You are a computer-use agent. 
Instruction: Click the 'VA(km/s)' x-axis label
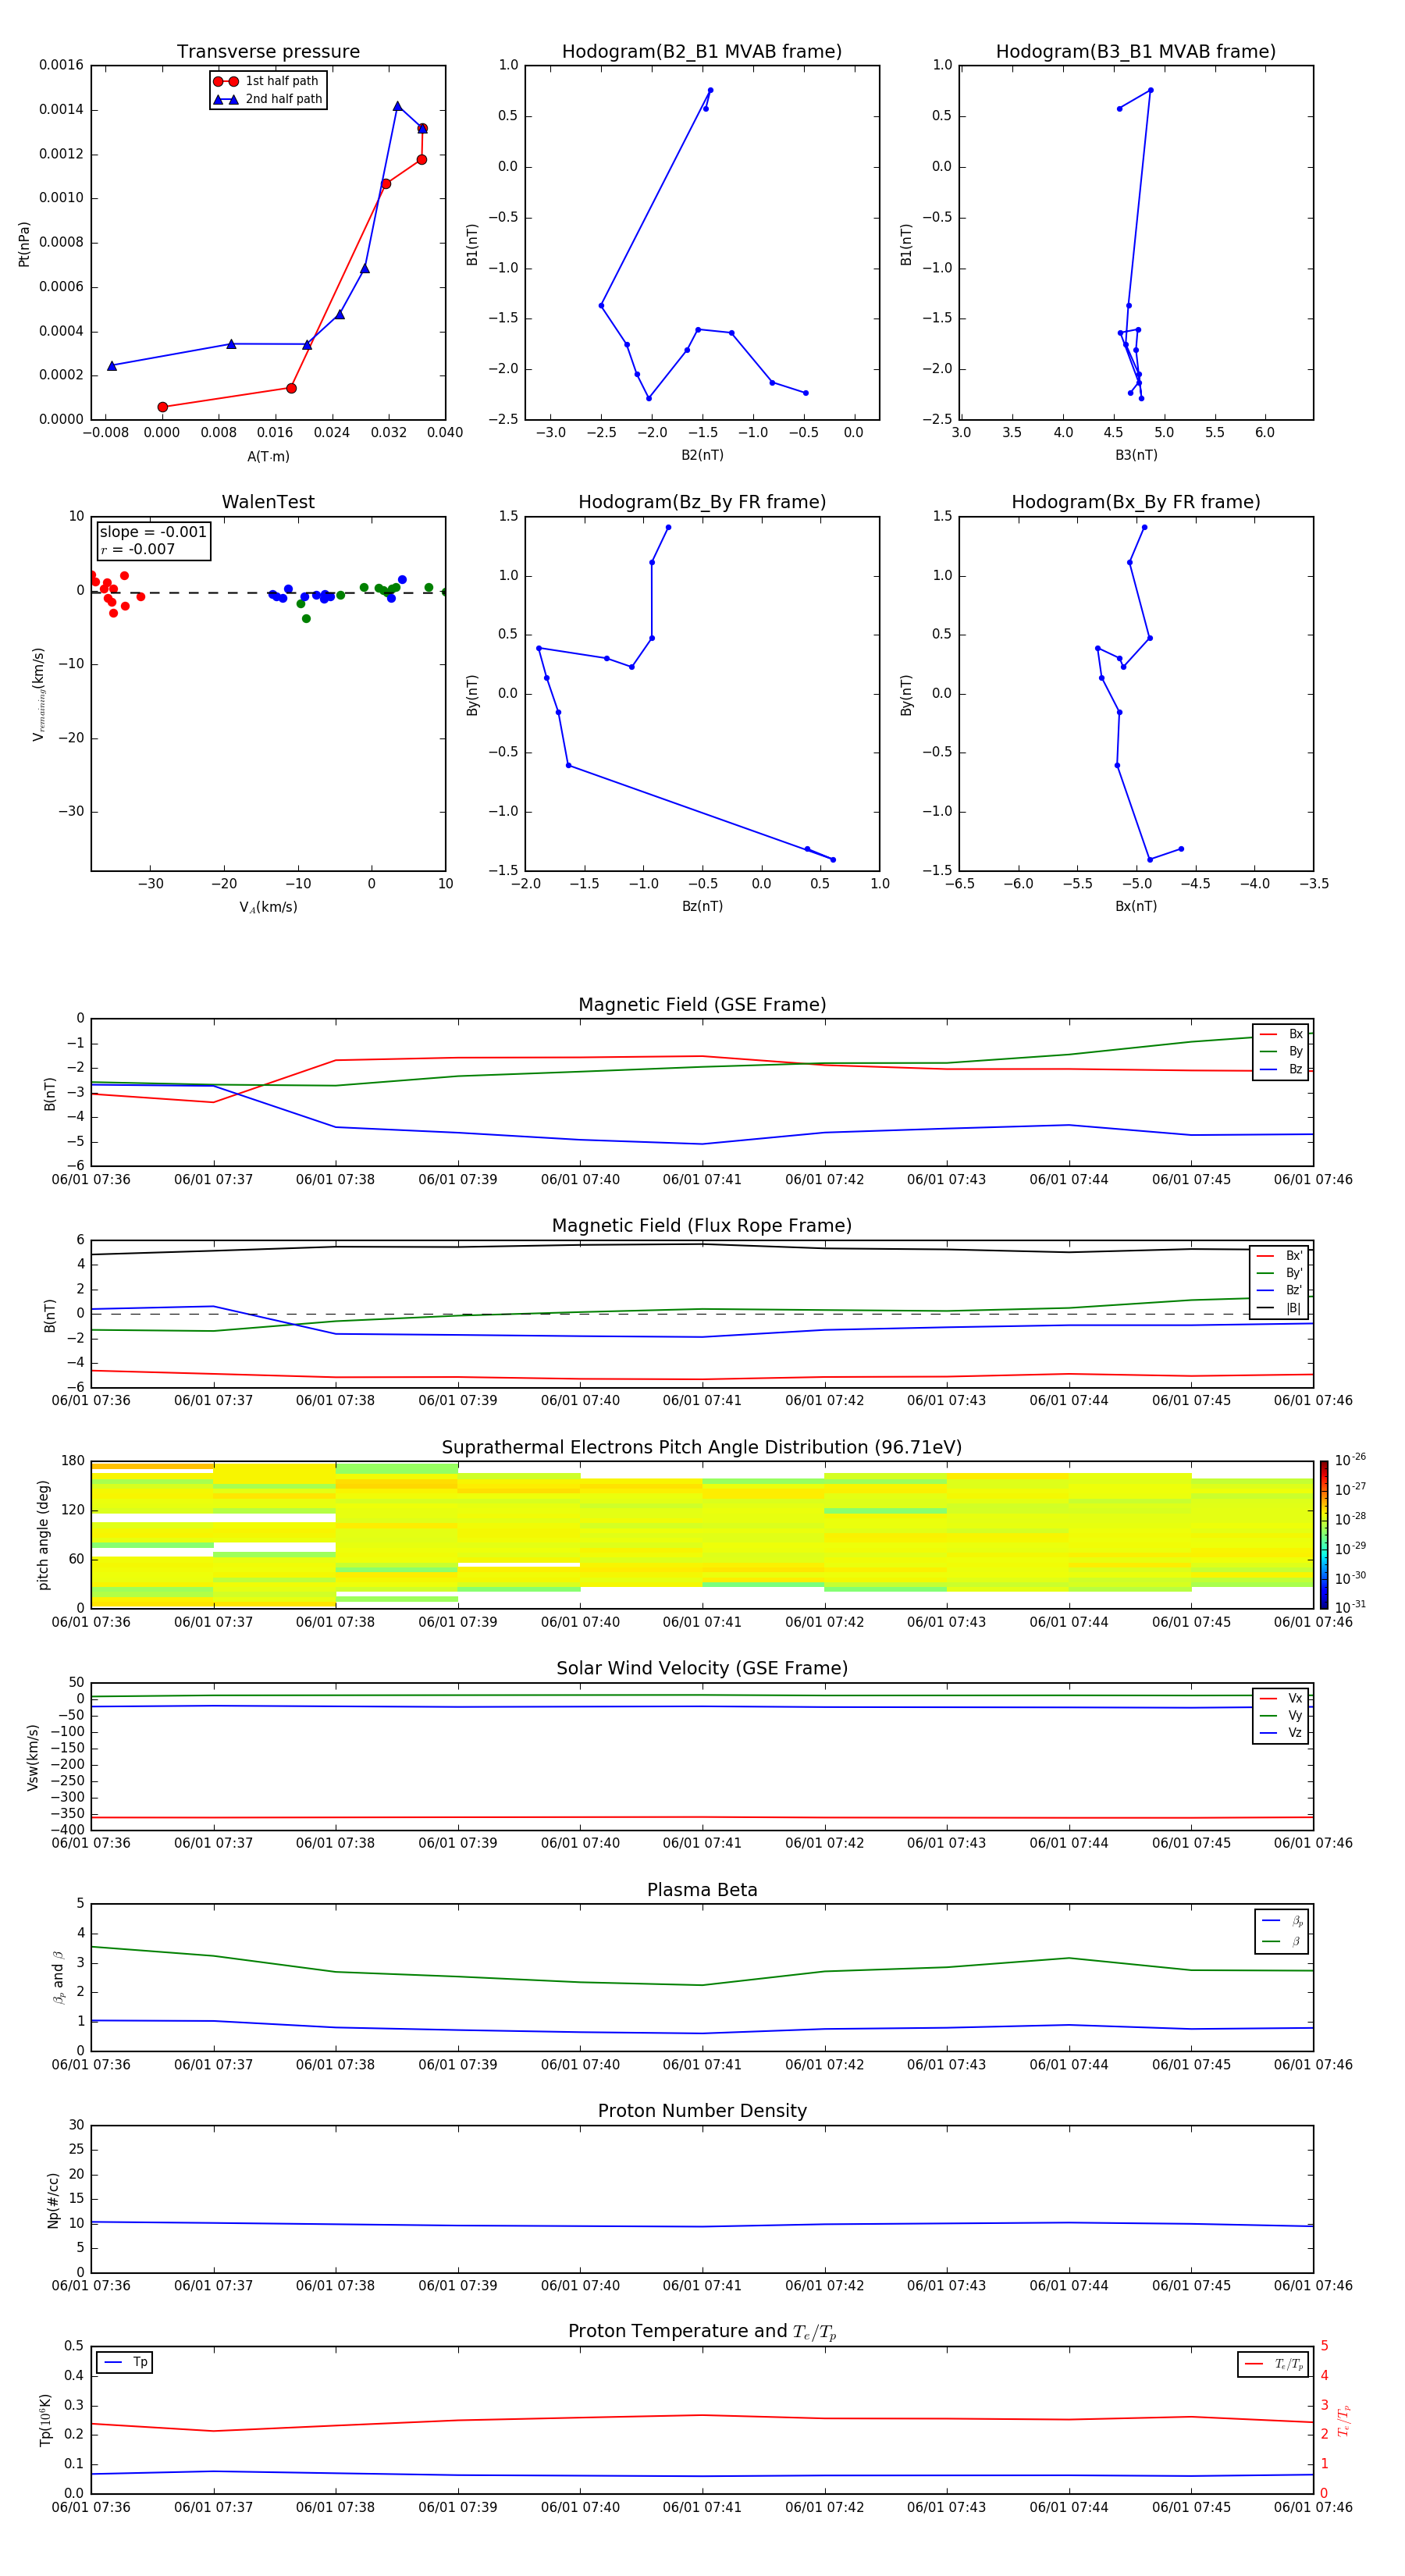tap(268, 908)
